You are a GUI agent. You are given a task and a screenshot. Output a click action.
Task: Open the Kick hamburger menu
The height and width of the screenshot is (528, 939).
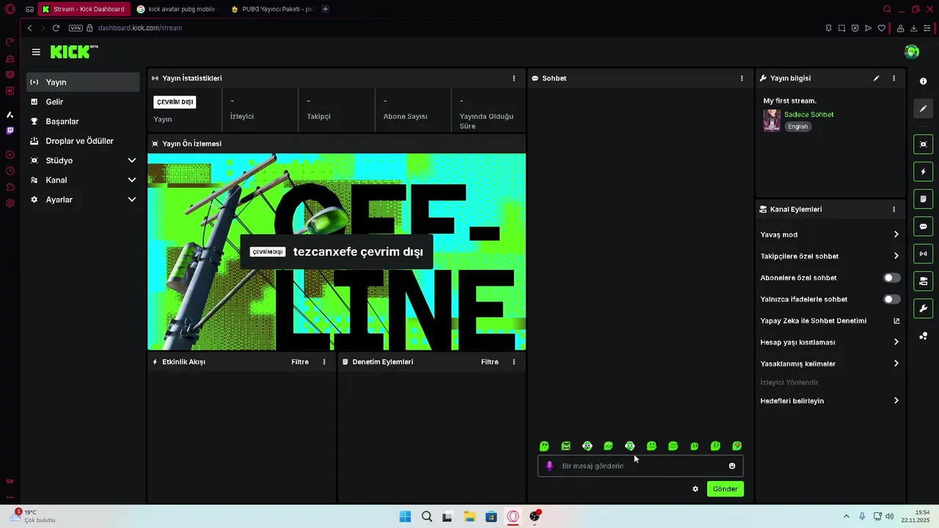click(x=36, y=52)
